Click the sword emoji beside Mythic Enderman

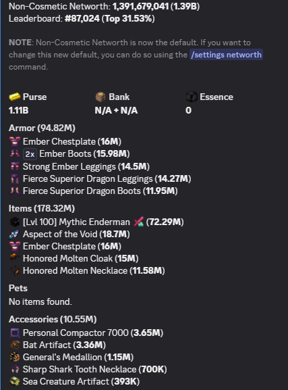coord(138,222)
